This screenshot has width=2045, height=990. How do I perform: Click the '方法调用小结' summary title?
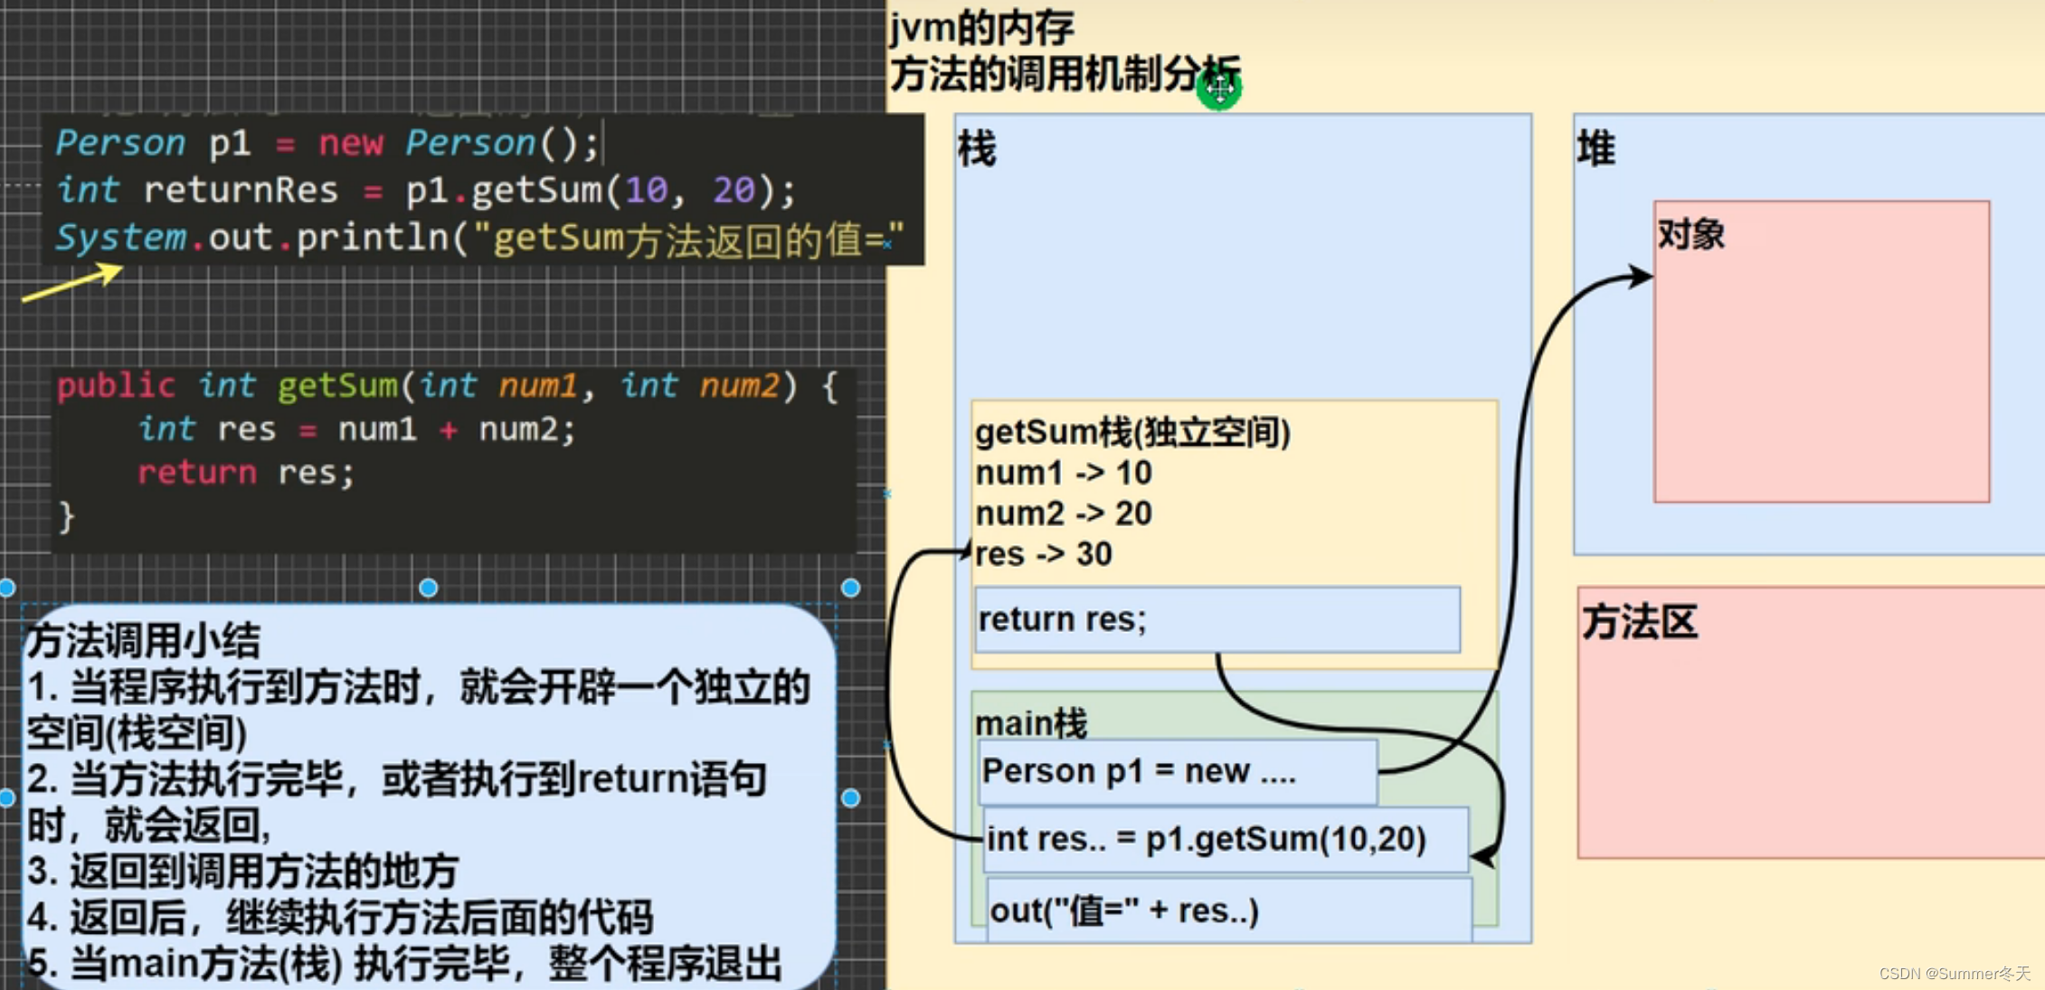143,641
